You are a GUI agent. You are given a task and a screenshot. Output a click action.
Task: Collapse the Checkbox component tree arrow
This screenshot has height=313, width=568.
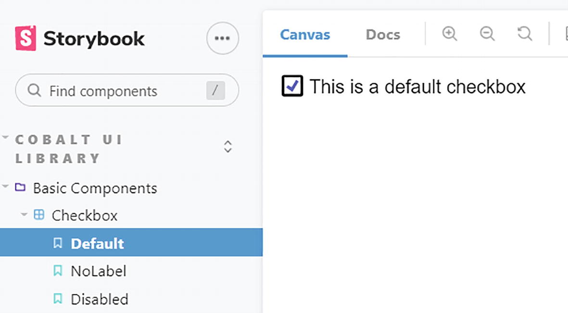(24, 214)
